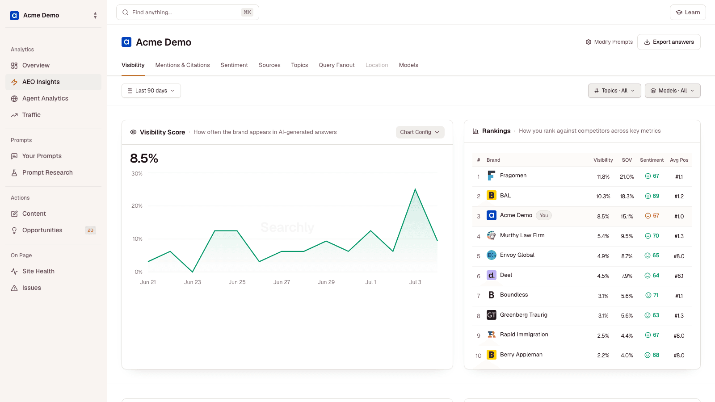Open the Topics · All filter dropdown

click(614, 91)
